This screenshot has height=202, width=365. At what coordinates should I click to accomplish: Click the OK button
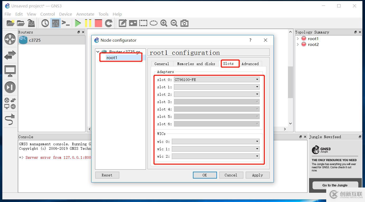coord(205,175)
